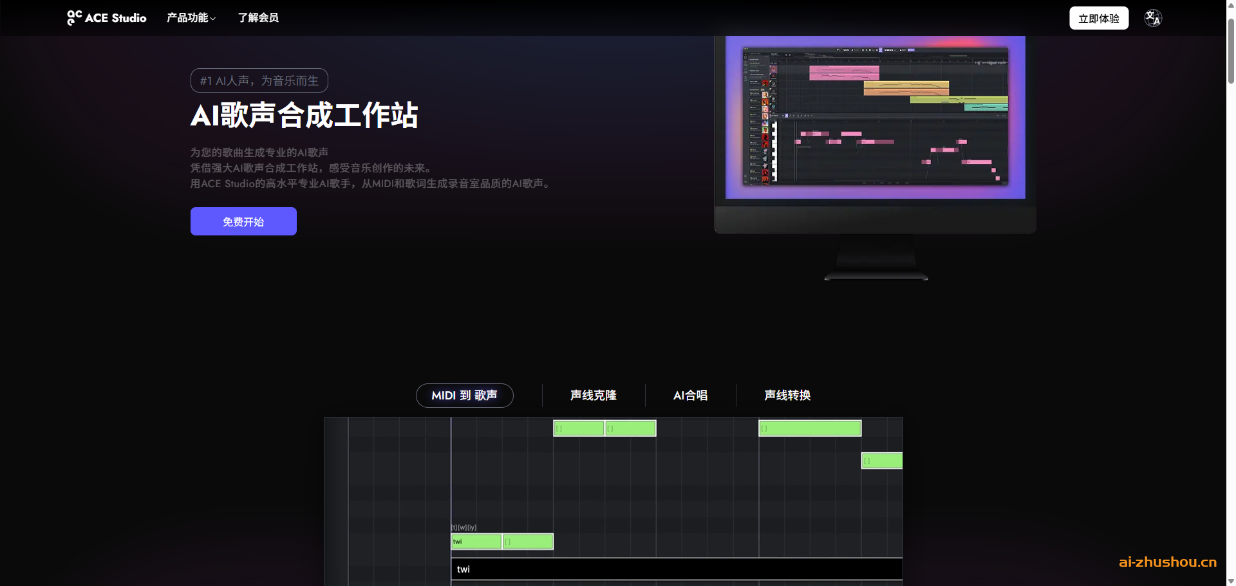The width and height of the screenshot is (1236, 586).
Task: Switch to the AI合唱 tab
Action: coord(690,396)
